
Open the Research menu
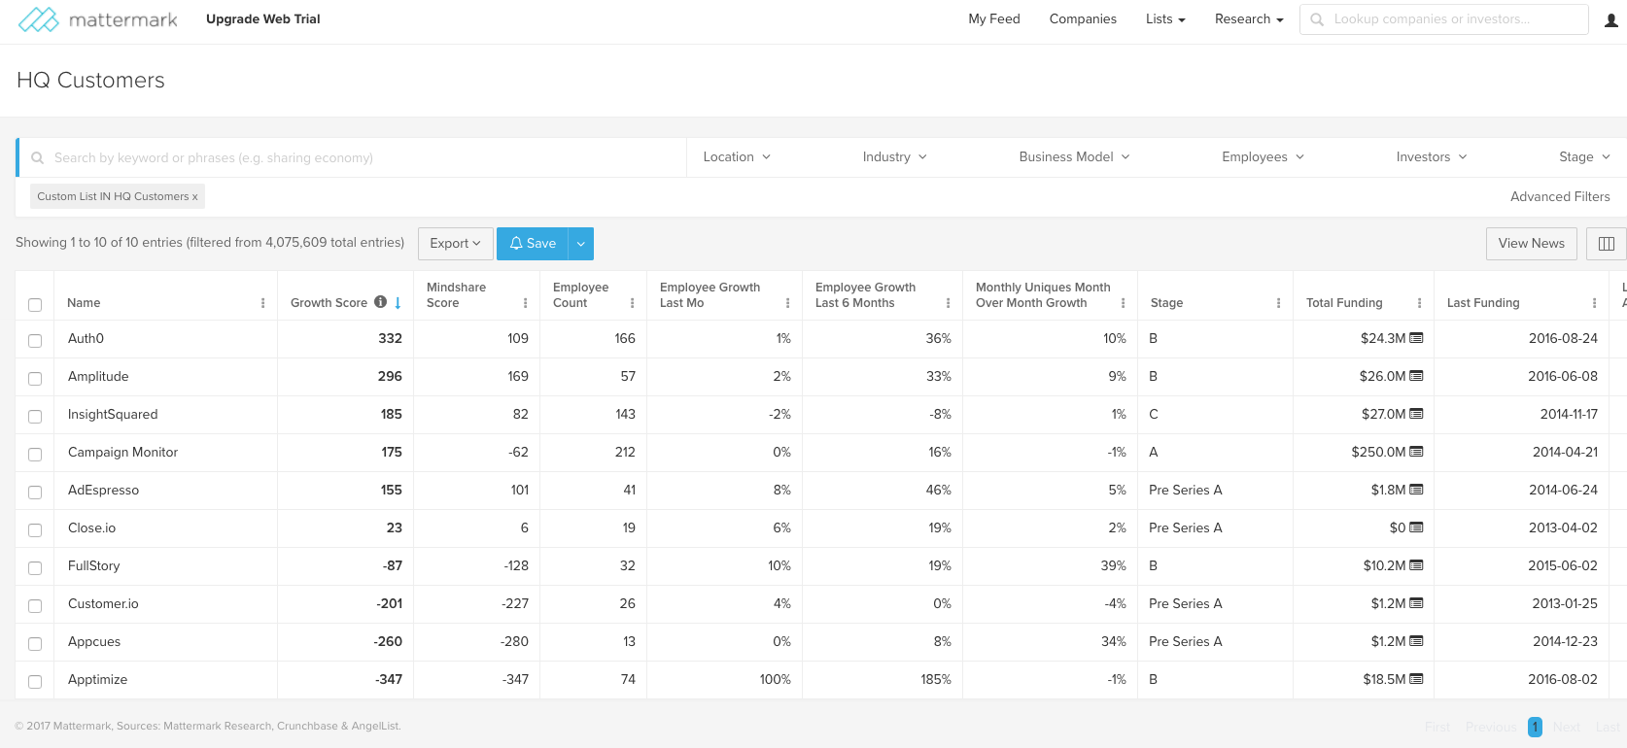click(1249, 19)
